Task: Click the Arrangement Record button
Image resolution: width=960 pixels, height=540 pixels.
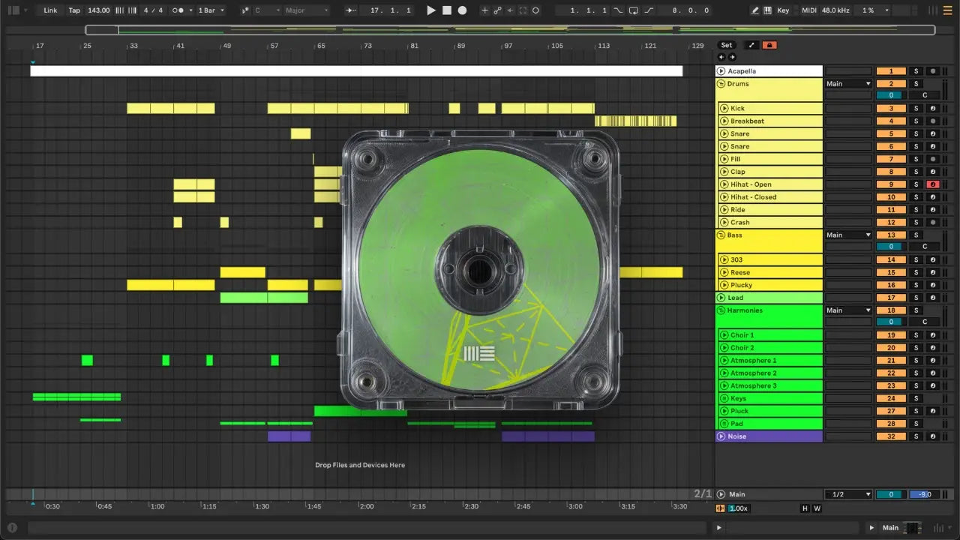Action: [463, 10]
